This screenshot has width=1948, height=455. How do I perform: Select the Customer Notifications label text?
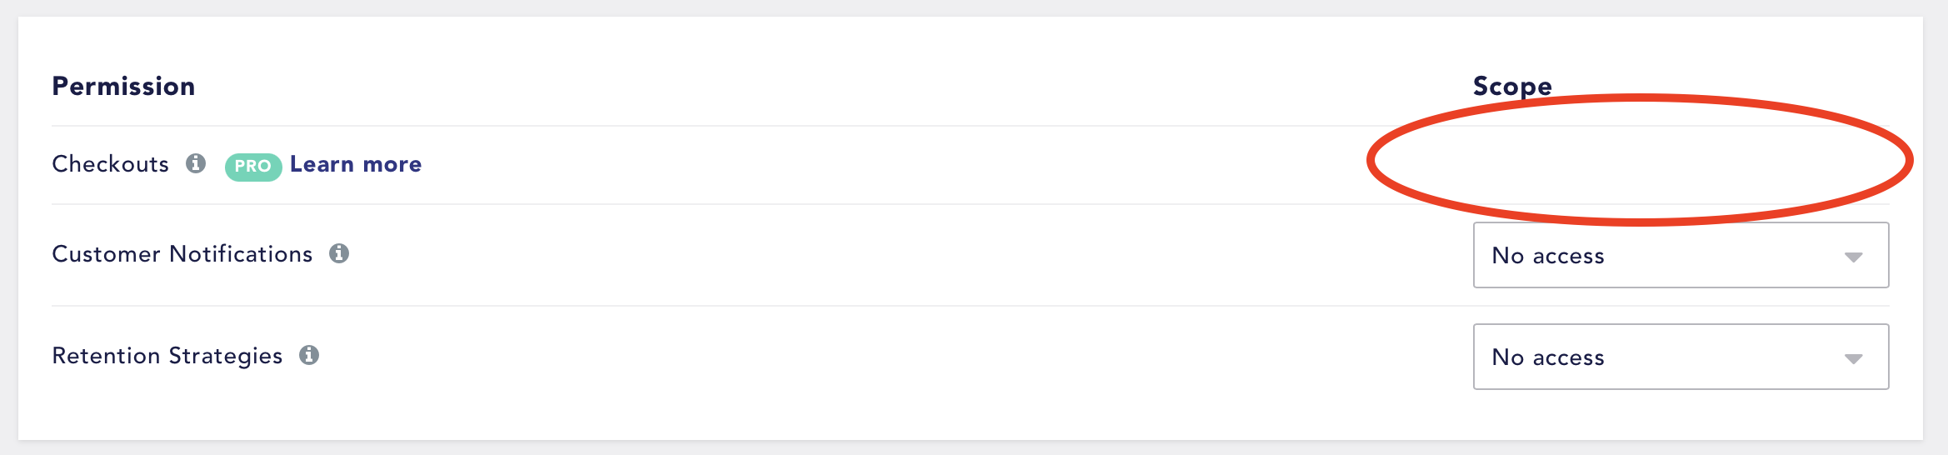coord(182,253)
